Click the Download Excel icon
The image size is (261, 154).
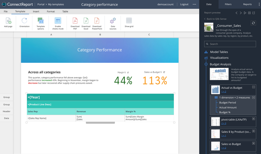click(x=86, y=23)
